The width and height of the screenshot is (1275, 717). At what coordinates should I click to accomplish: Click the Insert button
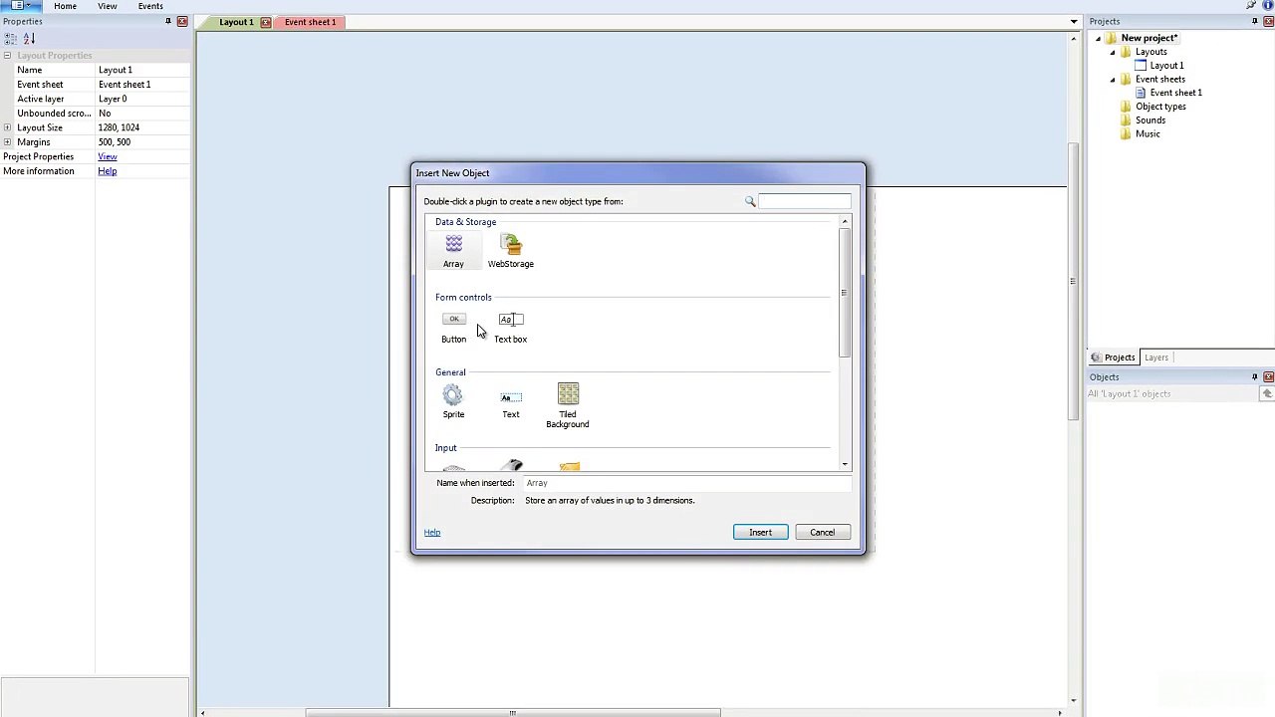coord(760,532)
